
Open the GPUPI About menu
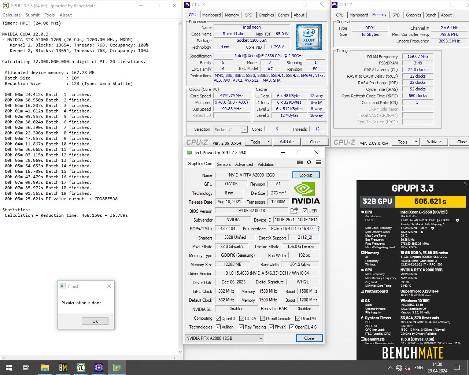tap(66, 15)
